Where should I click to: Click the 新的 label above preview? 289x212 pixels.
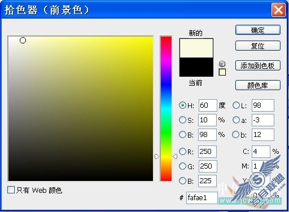pos(196,33)
